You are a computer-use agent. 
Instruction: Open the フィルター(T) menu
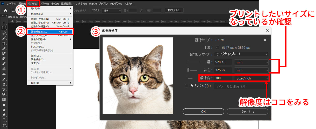pos(81,4)
